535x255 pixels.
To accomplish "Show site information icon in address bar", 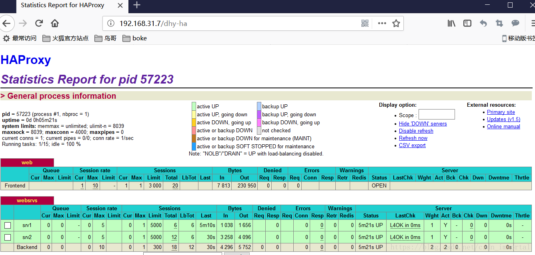I will (x=111, y=24).
